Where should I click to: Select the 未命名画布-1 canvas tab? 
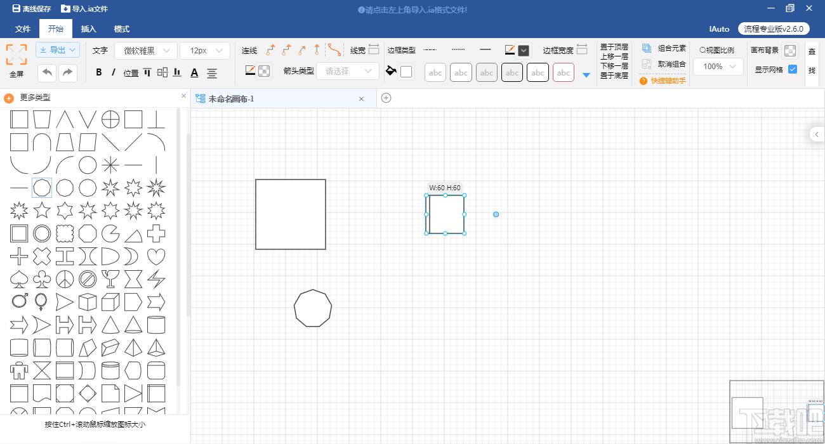pyautogui.click(x=283, y=98)
